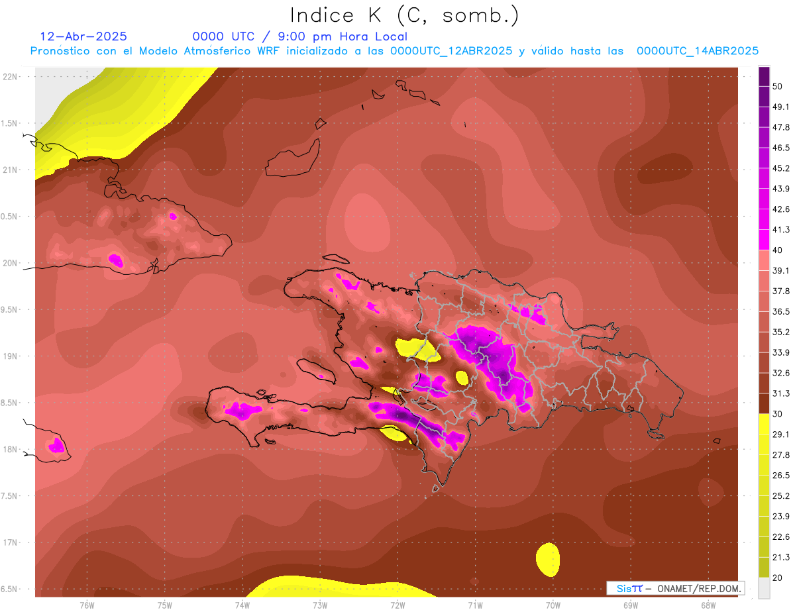Click the "68W" longitude label
795x614 pixels.
tap(708, 605)
